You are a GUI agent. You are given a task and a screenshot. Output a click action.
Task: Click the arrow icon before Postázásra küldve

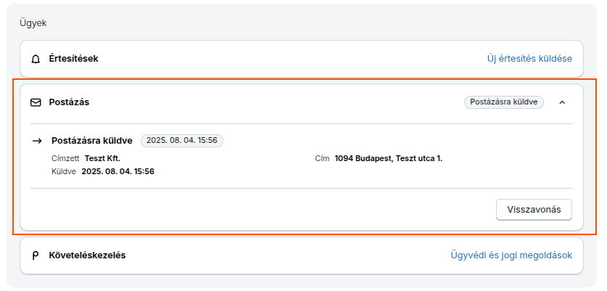(x=37, y=141)
